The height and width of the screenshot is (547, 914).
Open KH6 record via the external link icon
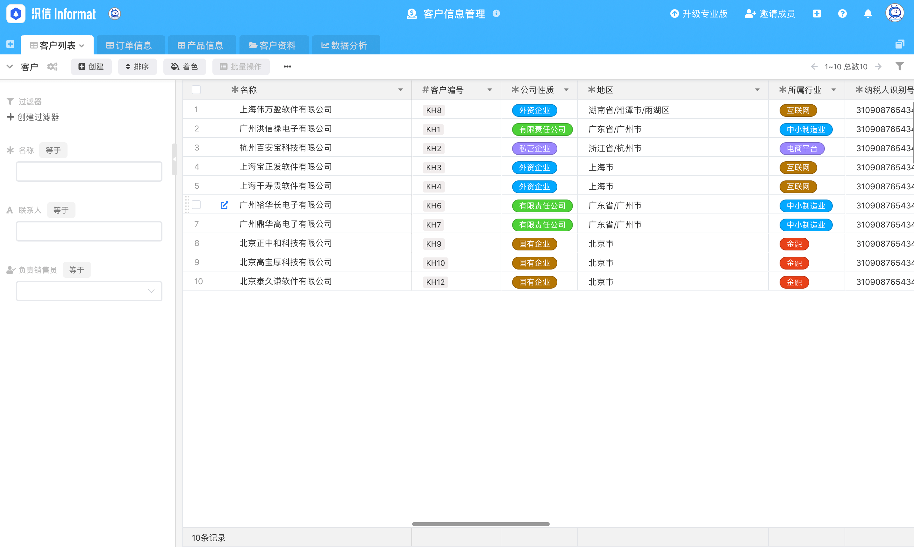click(224, 205)
